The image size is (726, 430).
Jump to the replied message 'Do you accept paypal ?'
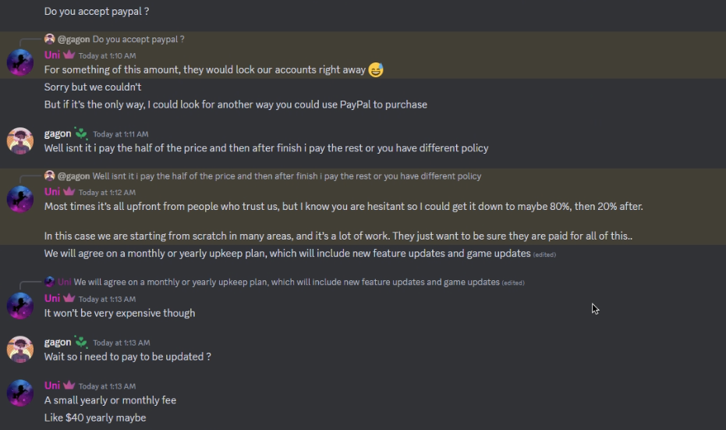click(139, 39)
